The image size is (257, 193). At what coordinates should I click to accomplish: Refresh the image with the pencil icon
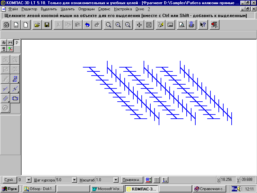pos(160,25)
